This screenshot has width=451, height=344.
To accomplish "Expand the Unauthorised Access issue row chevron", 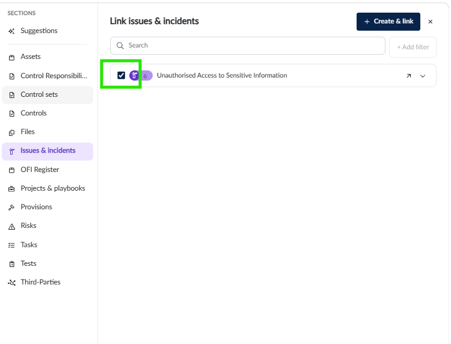I will point(423,76).
